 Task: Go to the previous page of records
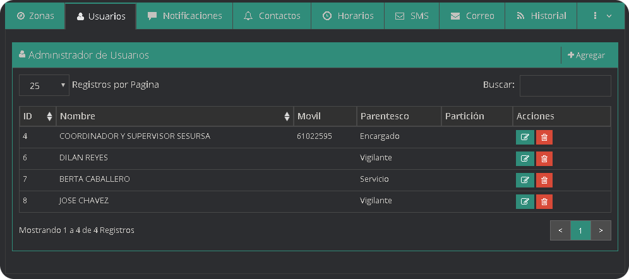point(560,230)
